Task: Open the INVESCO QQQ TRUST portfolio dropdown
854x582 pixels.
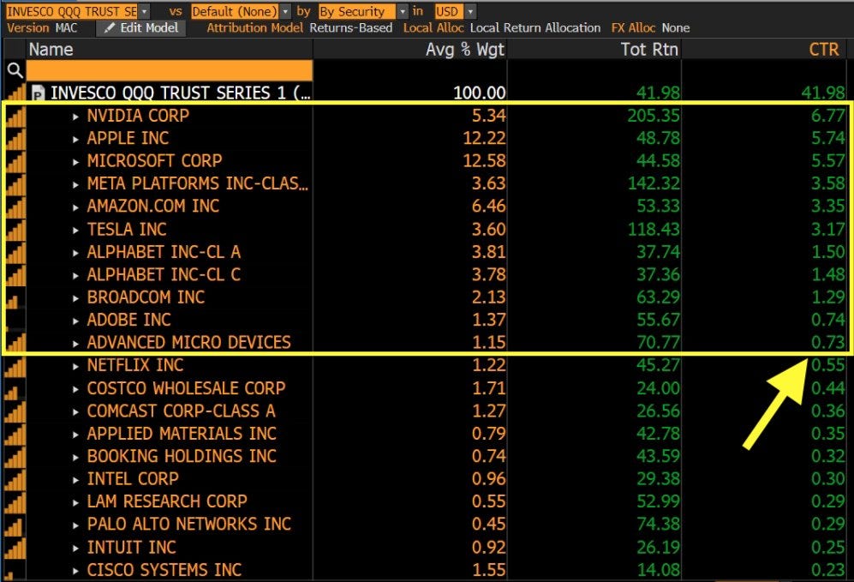Action: (144, 11)
